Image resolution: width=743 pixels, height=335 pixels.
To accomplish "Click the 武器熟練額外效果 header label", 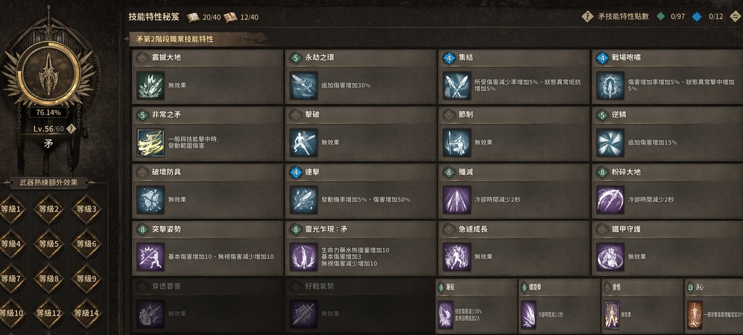I will [49, 183].
